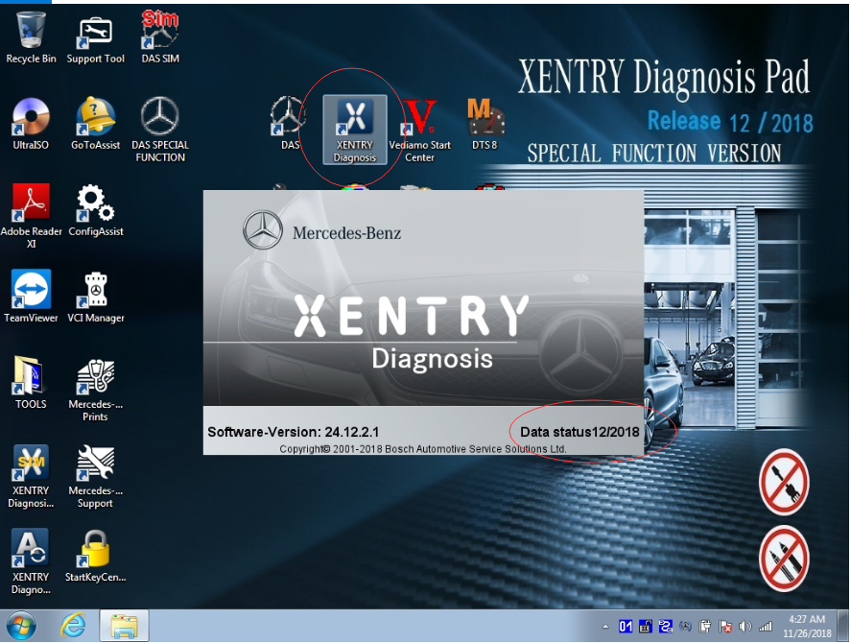Click the power plug tray icon
Screen dimensions: 851x643
pyautogui.click(x=705, y=627)
